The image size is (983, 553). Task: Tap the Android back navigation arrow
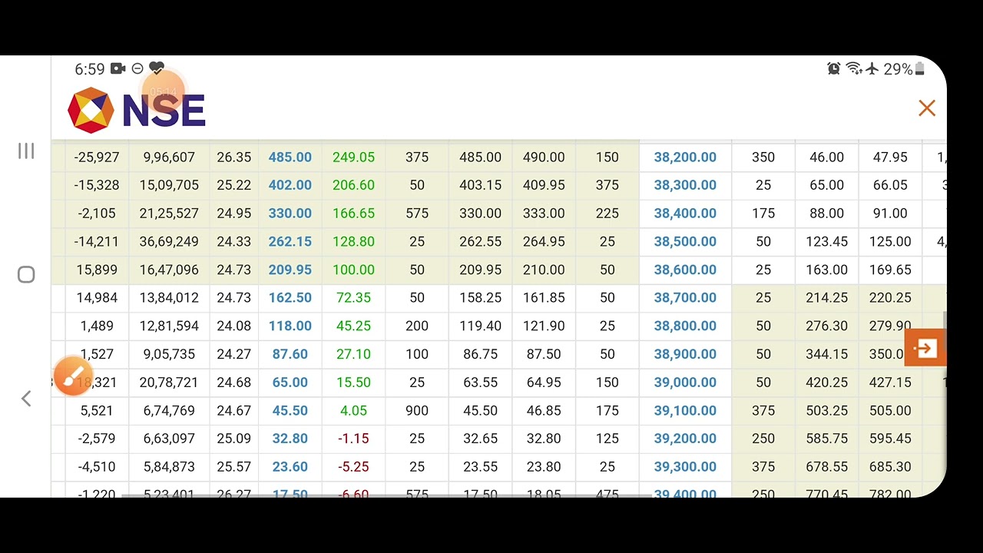26,398
